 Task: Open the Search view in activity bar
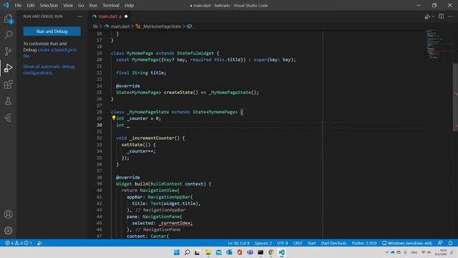click(8, 35)
